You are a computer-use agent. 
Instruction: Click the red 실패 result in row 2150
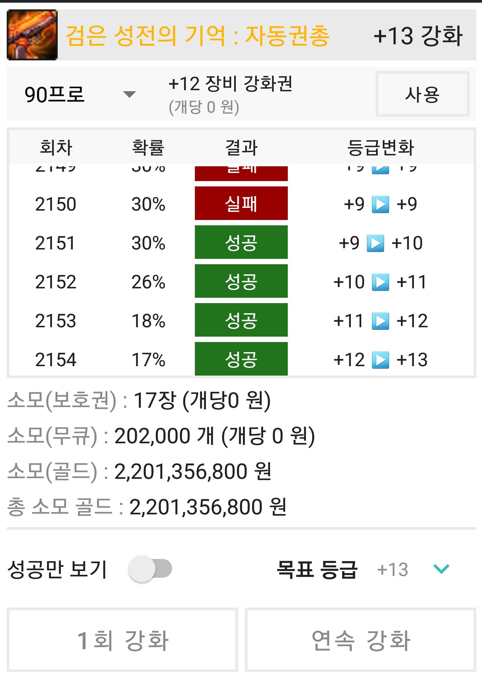tap(241, 203)
